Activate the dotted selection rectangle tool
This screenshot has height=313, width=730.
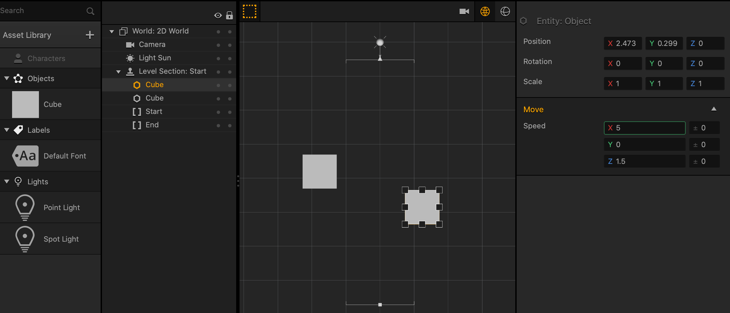[250, 11]
